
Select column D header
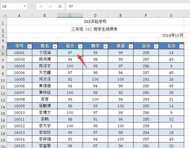[95, 15]
